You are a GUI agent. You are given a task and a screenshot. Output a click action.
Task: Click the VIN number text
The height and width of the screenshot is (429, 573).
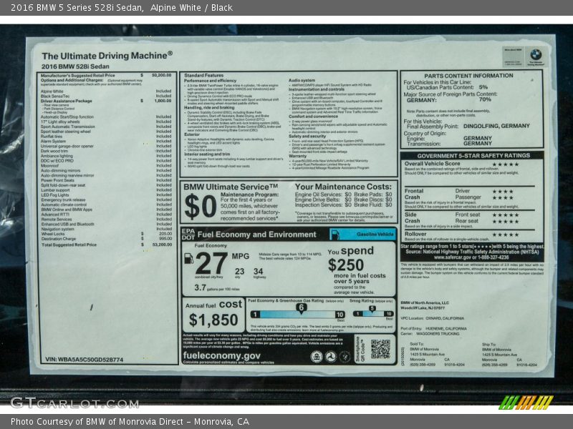pyautogui.click(x=84, y=360)
